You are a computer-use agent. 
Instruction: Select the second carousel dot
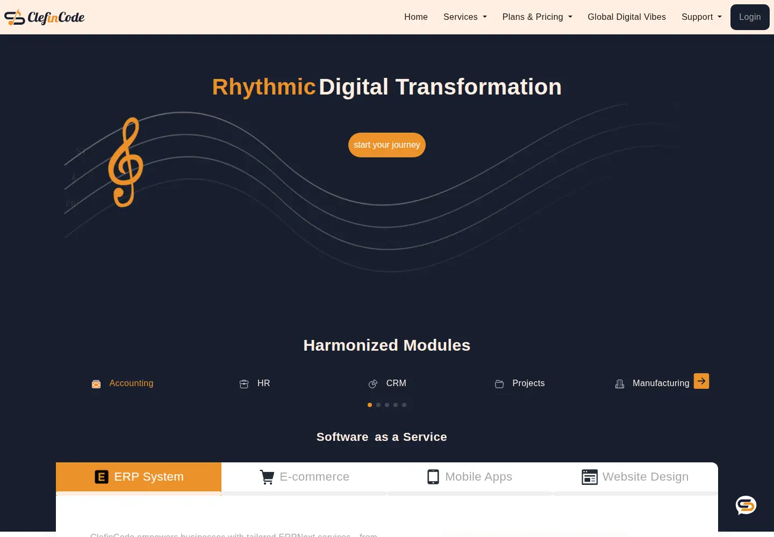[x=378, y=405]
